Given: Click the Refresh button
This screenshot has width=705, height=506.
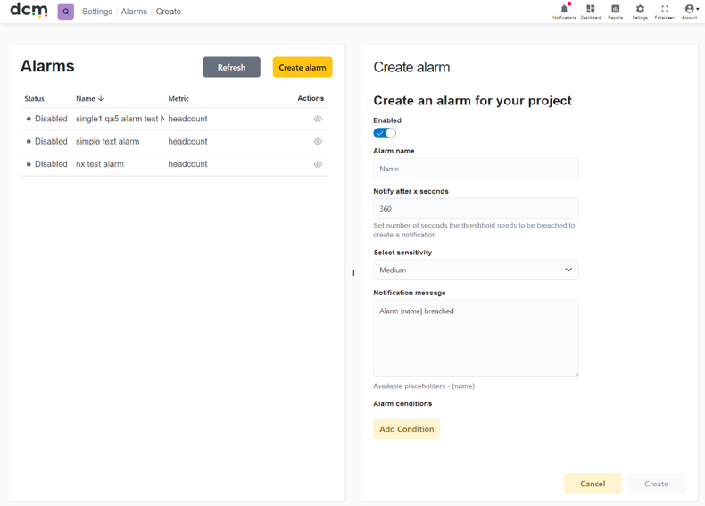Looking at the screenshot, I should (231, 67).
